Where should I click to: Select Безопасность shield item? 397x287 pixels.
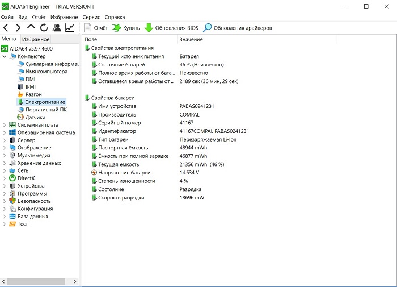(30, 201)
